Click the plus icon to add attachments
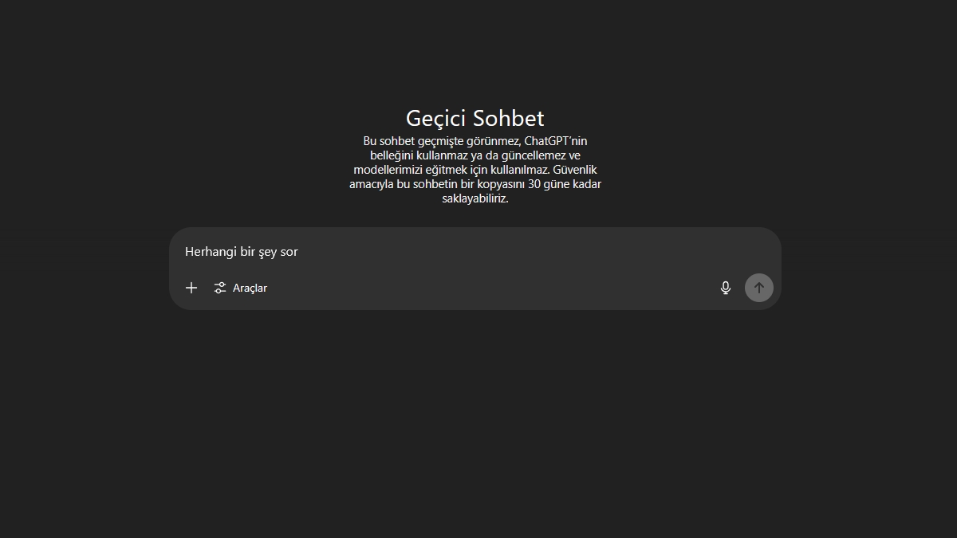 [191, 288]
